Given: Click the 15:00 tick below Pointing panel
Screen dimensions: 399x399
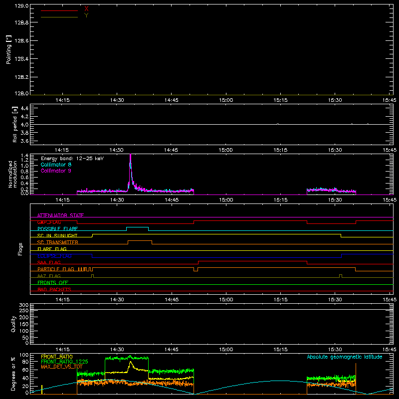Looking at the screenshot, I should (x=226, y=100).
